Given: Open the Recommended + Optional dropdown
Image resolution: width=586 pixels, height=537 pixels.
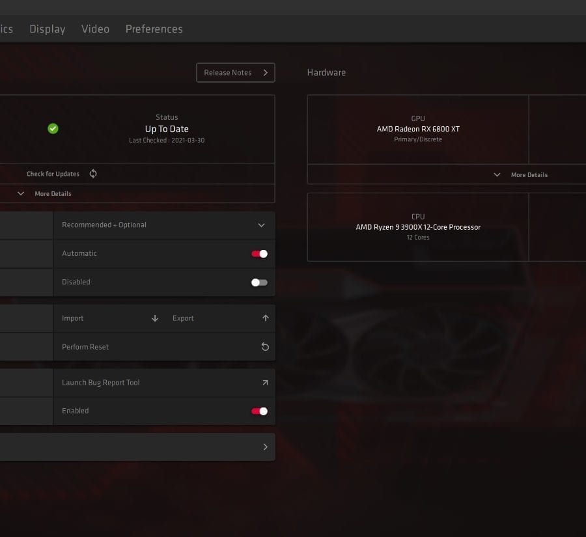Looking at the screenshot, I should point(165,225).
